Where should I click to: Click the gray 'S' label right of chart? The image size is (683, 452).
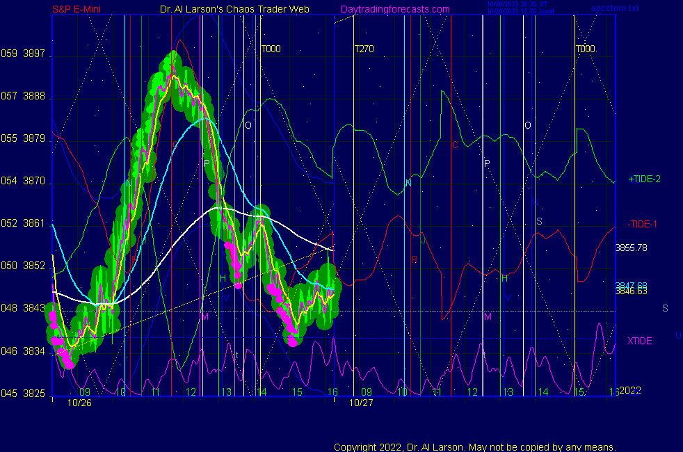[665, 308]
